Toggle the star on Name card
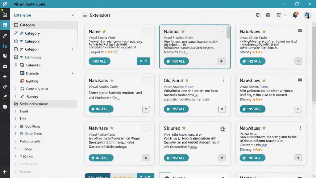The height and width of the screenshot is (178, 316). point(104,32)
